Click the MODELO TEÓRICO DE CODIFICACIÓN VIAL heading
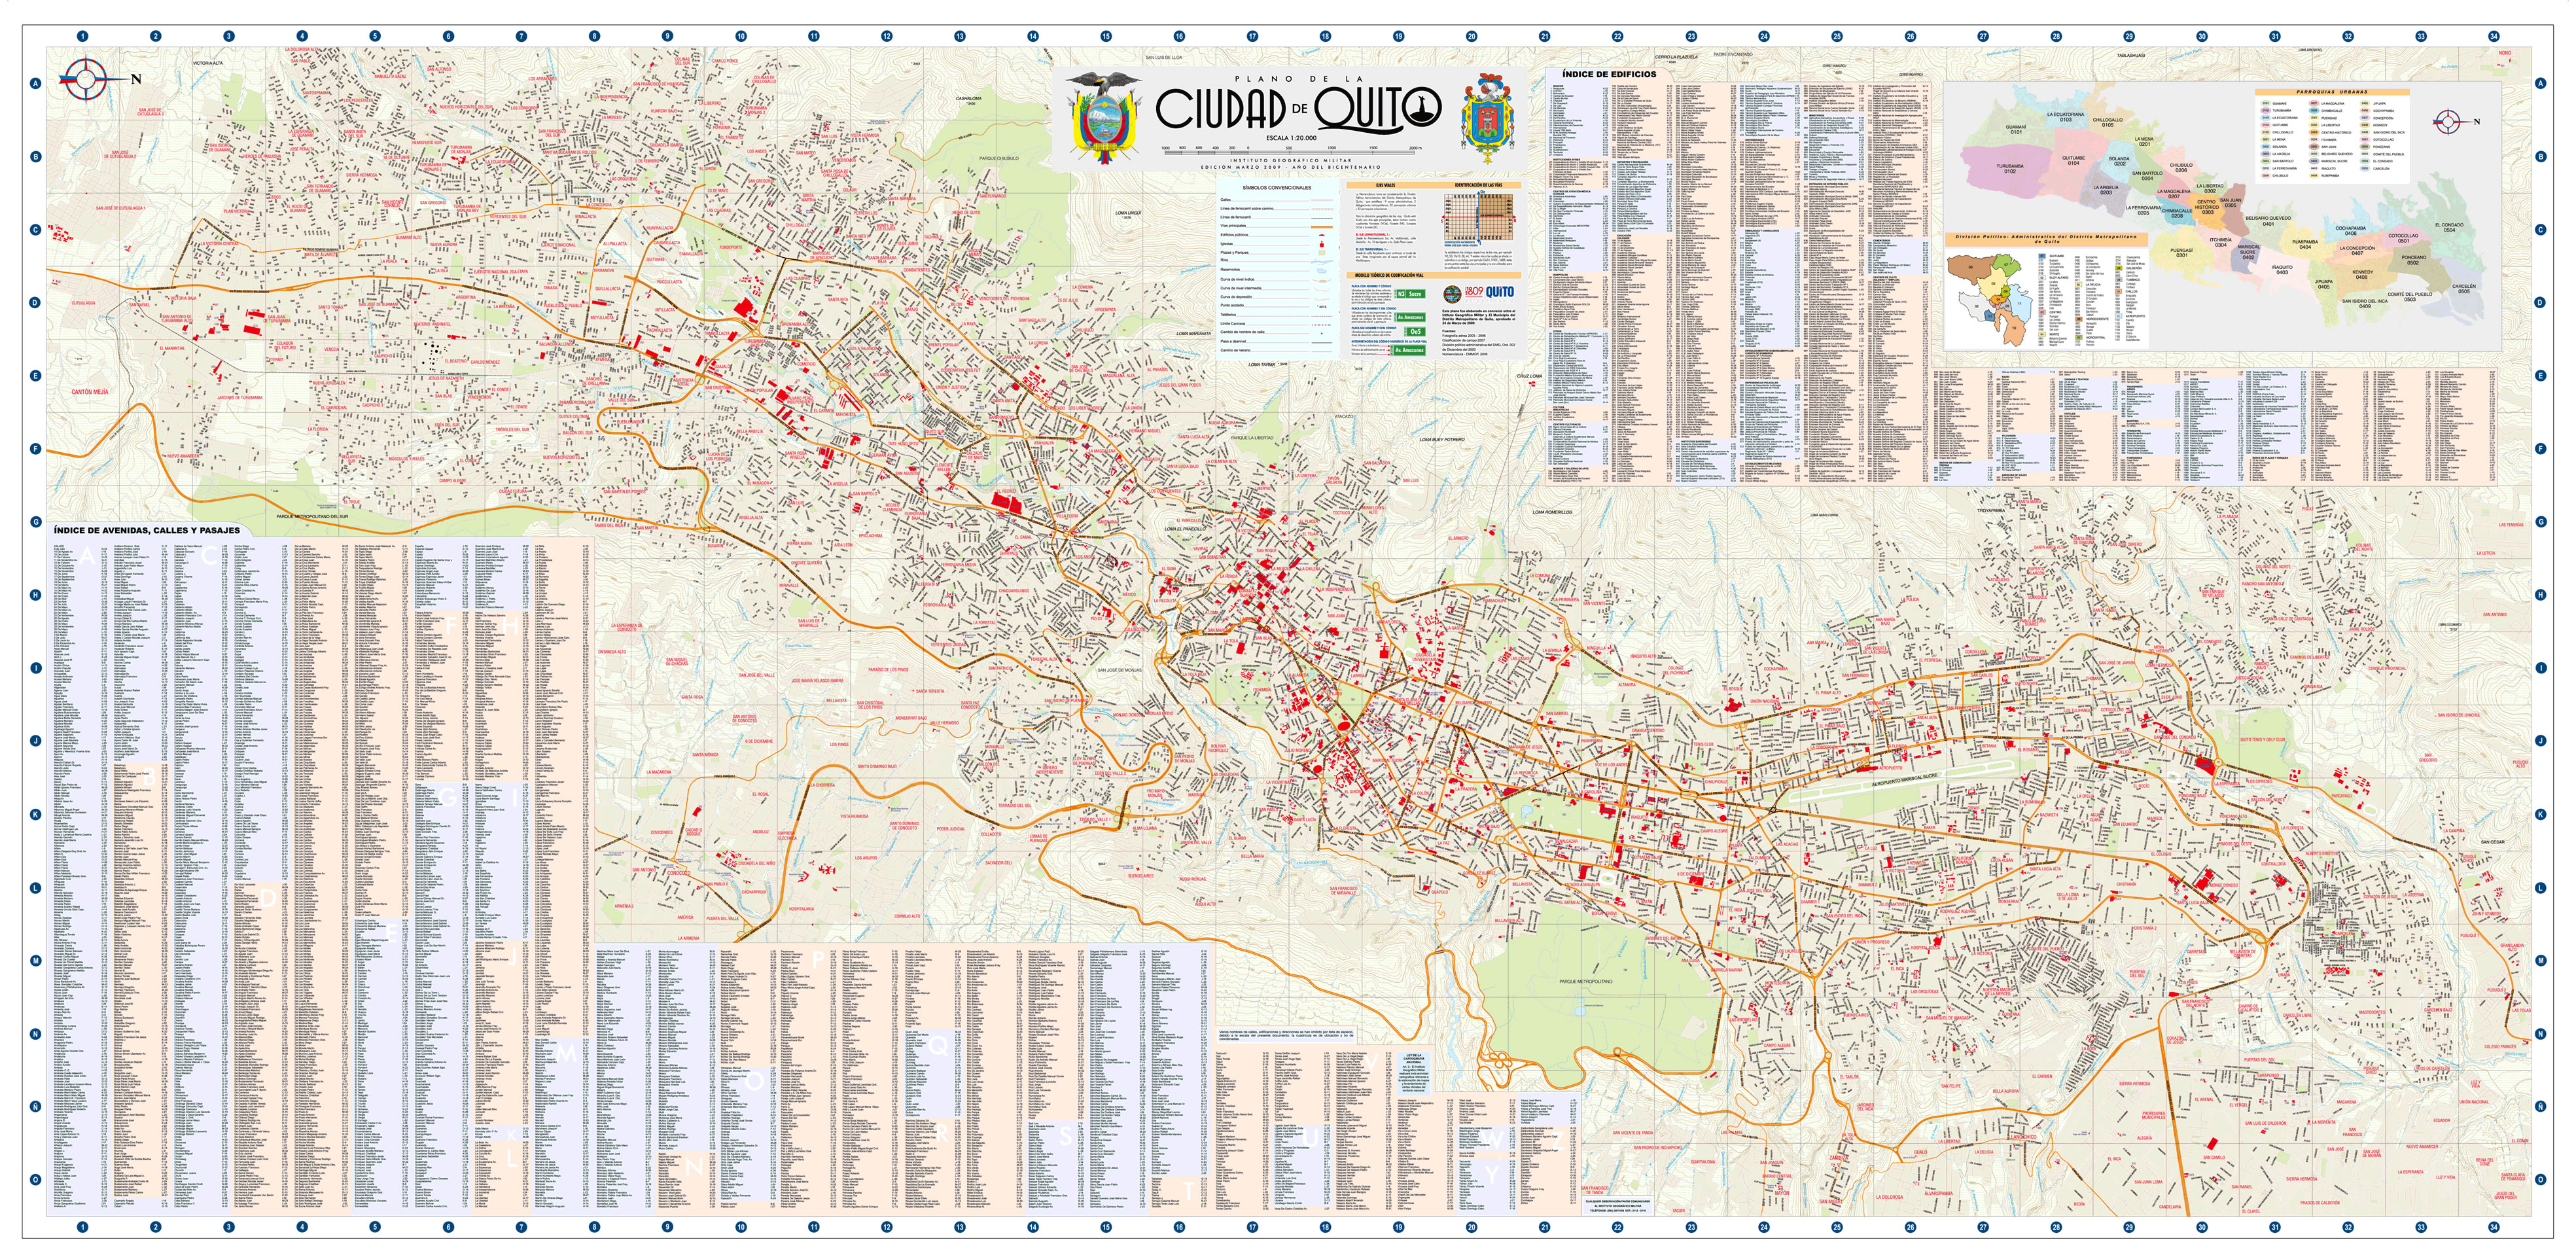 pos(1389,276)
